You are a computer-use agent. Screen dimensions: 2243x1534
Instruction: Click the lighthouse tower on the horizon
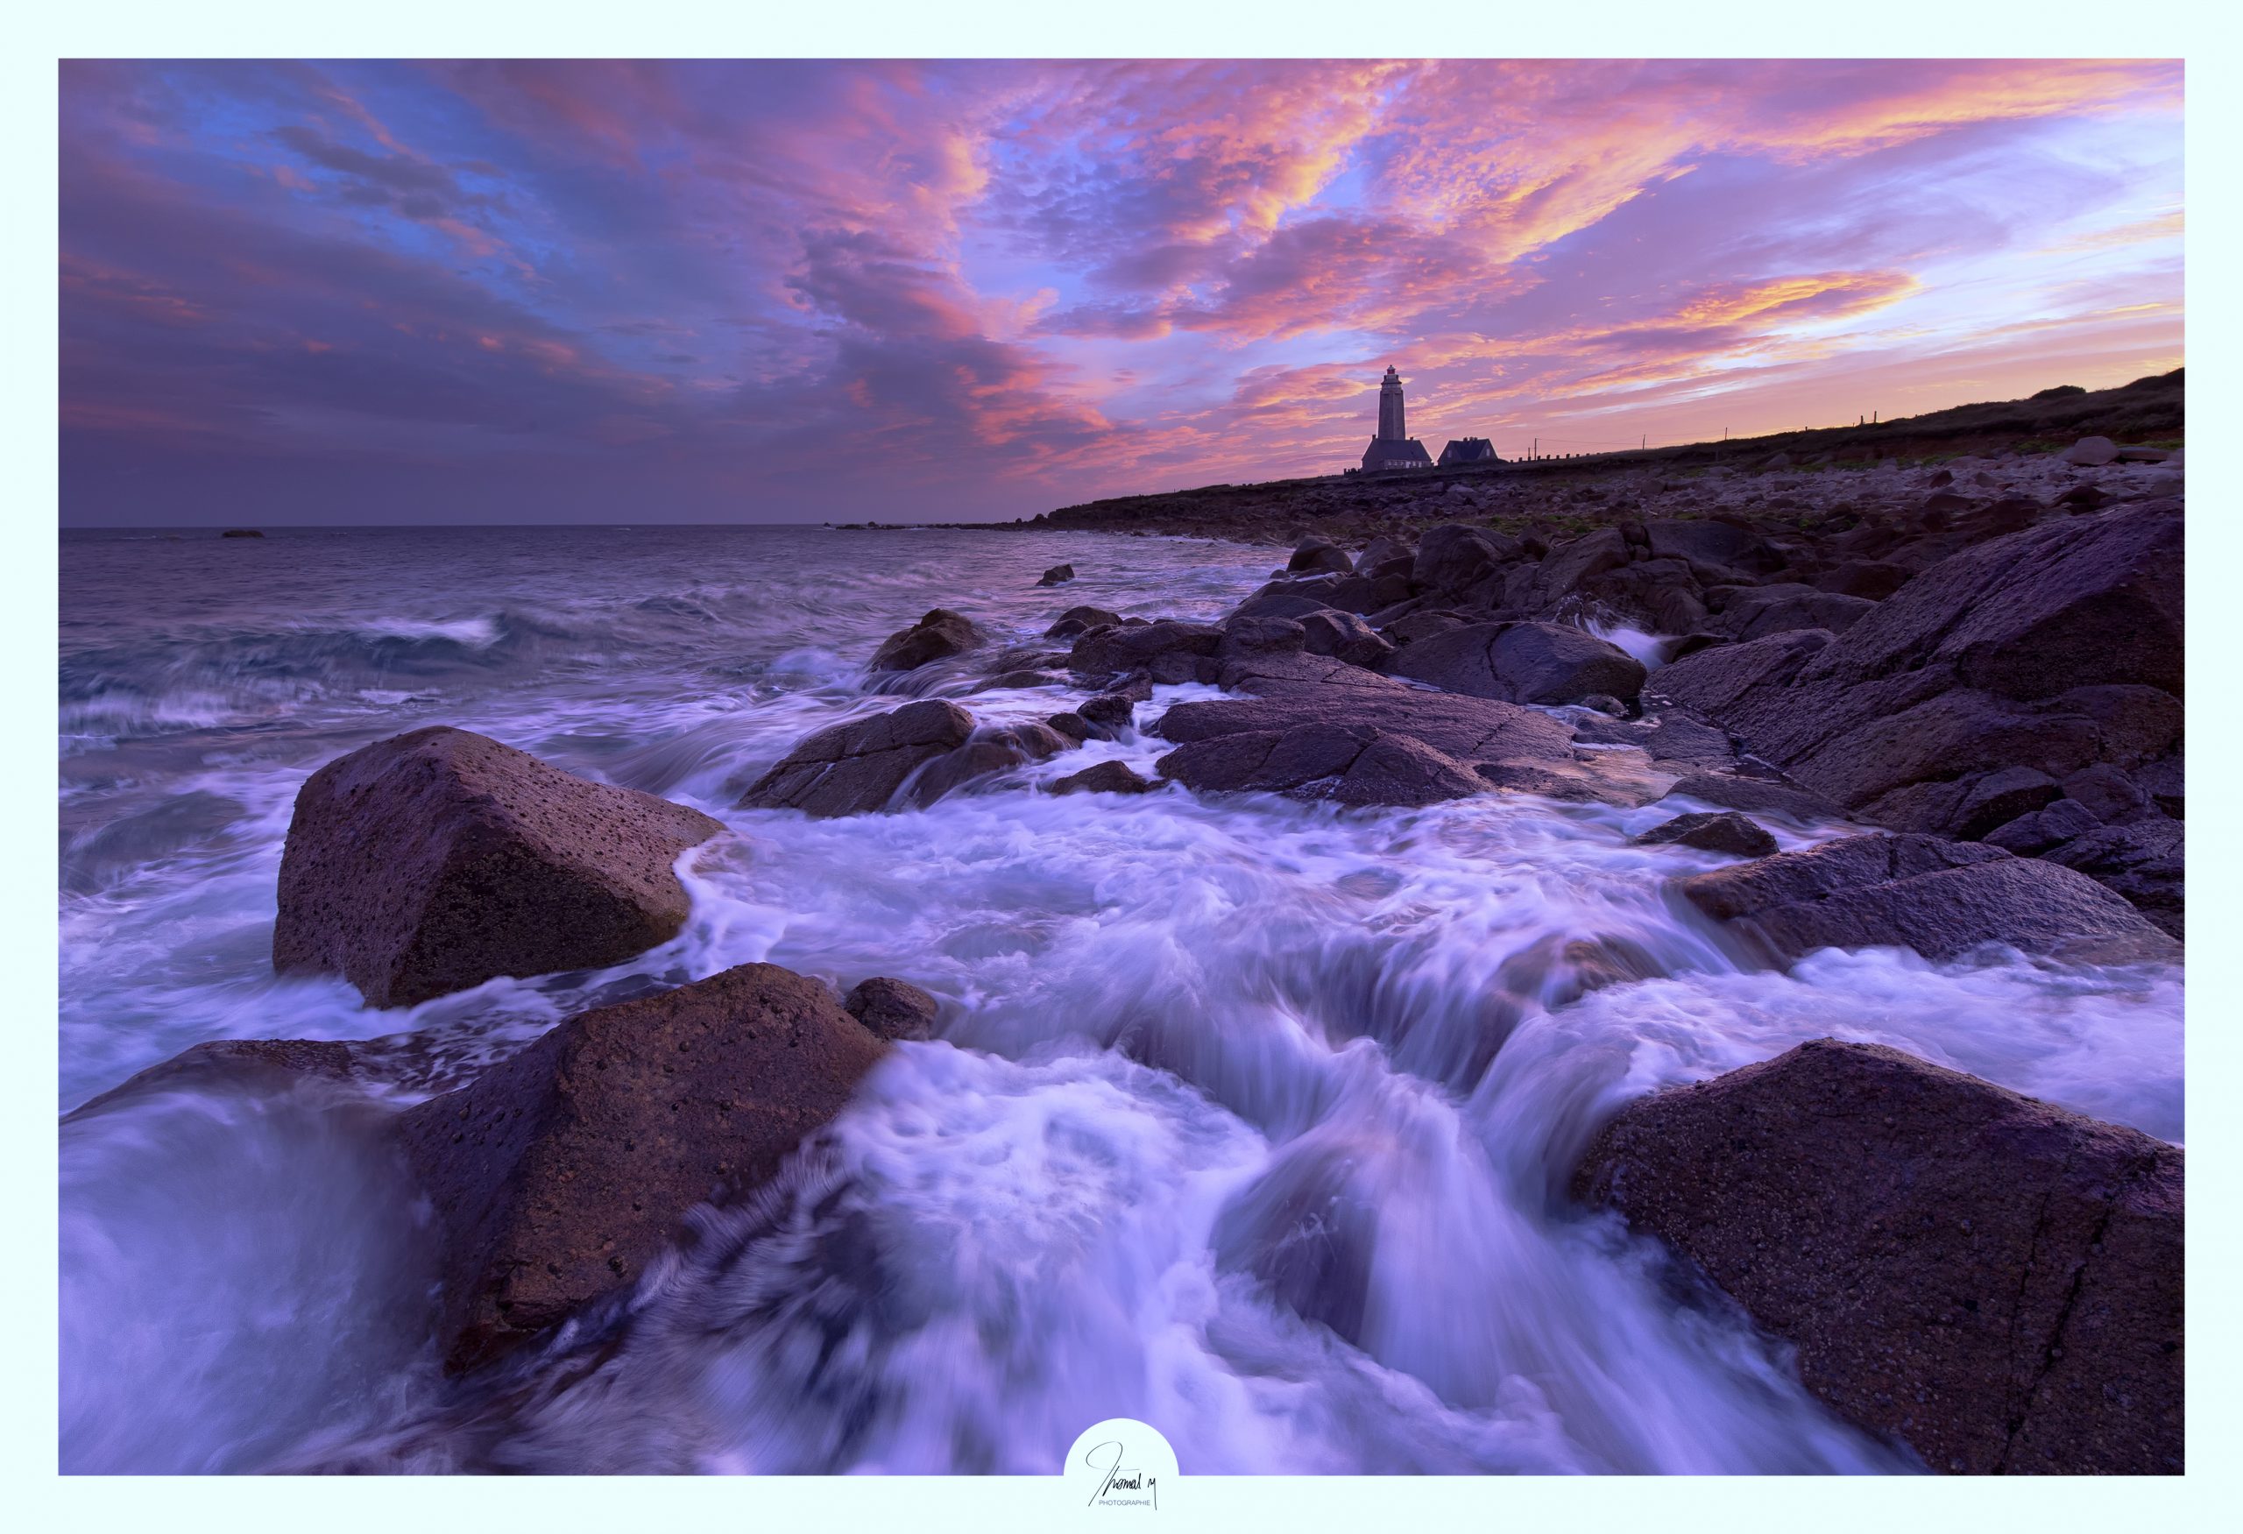[1390, 406]
